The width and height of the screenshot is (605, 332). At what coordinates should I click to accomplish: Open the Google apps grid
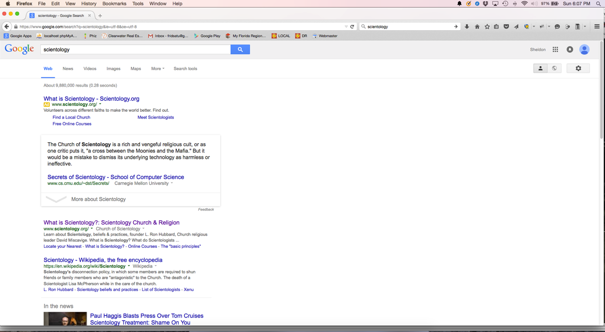click(555, 49)
